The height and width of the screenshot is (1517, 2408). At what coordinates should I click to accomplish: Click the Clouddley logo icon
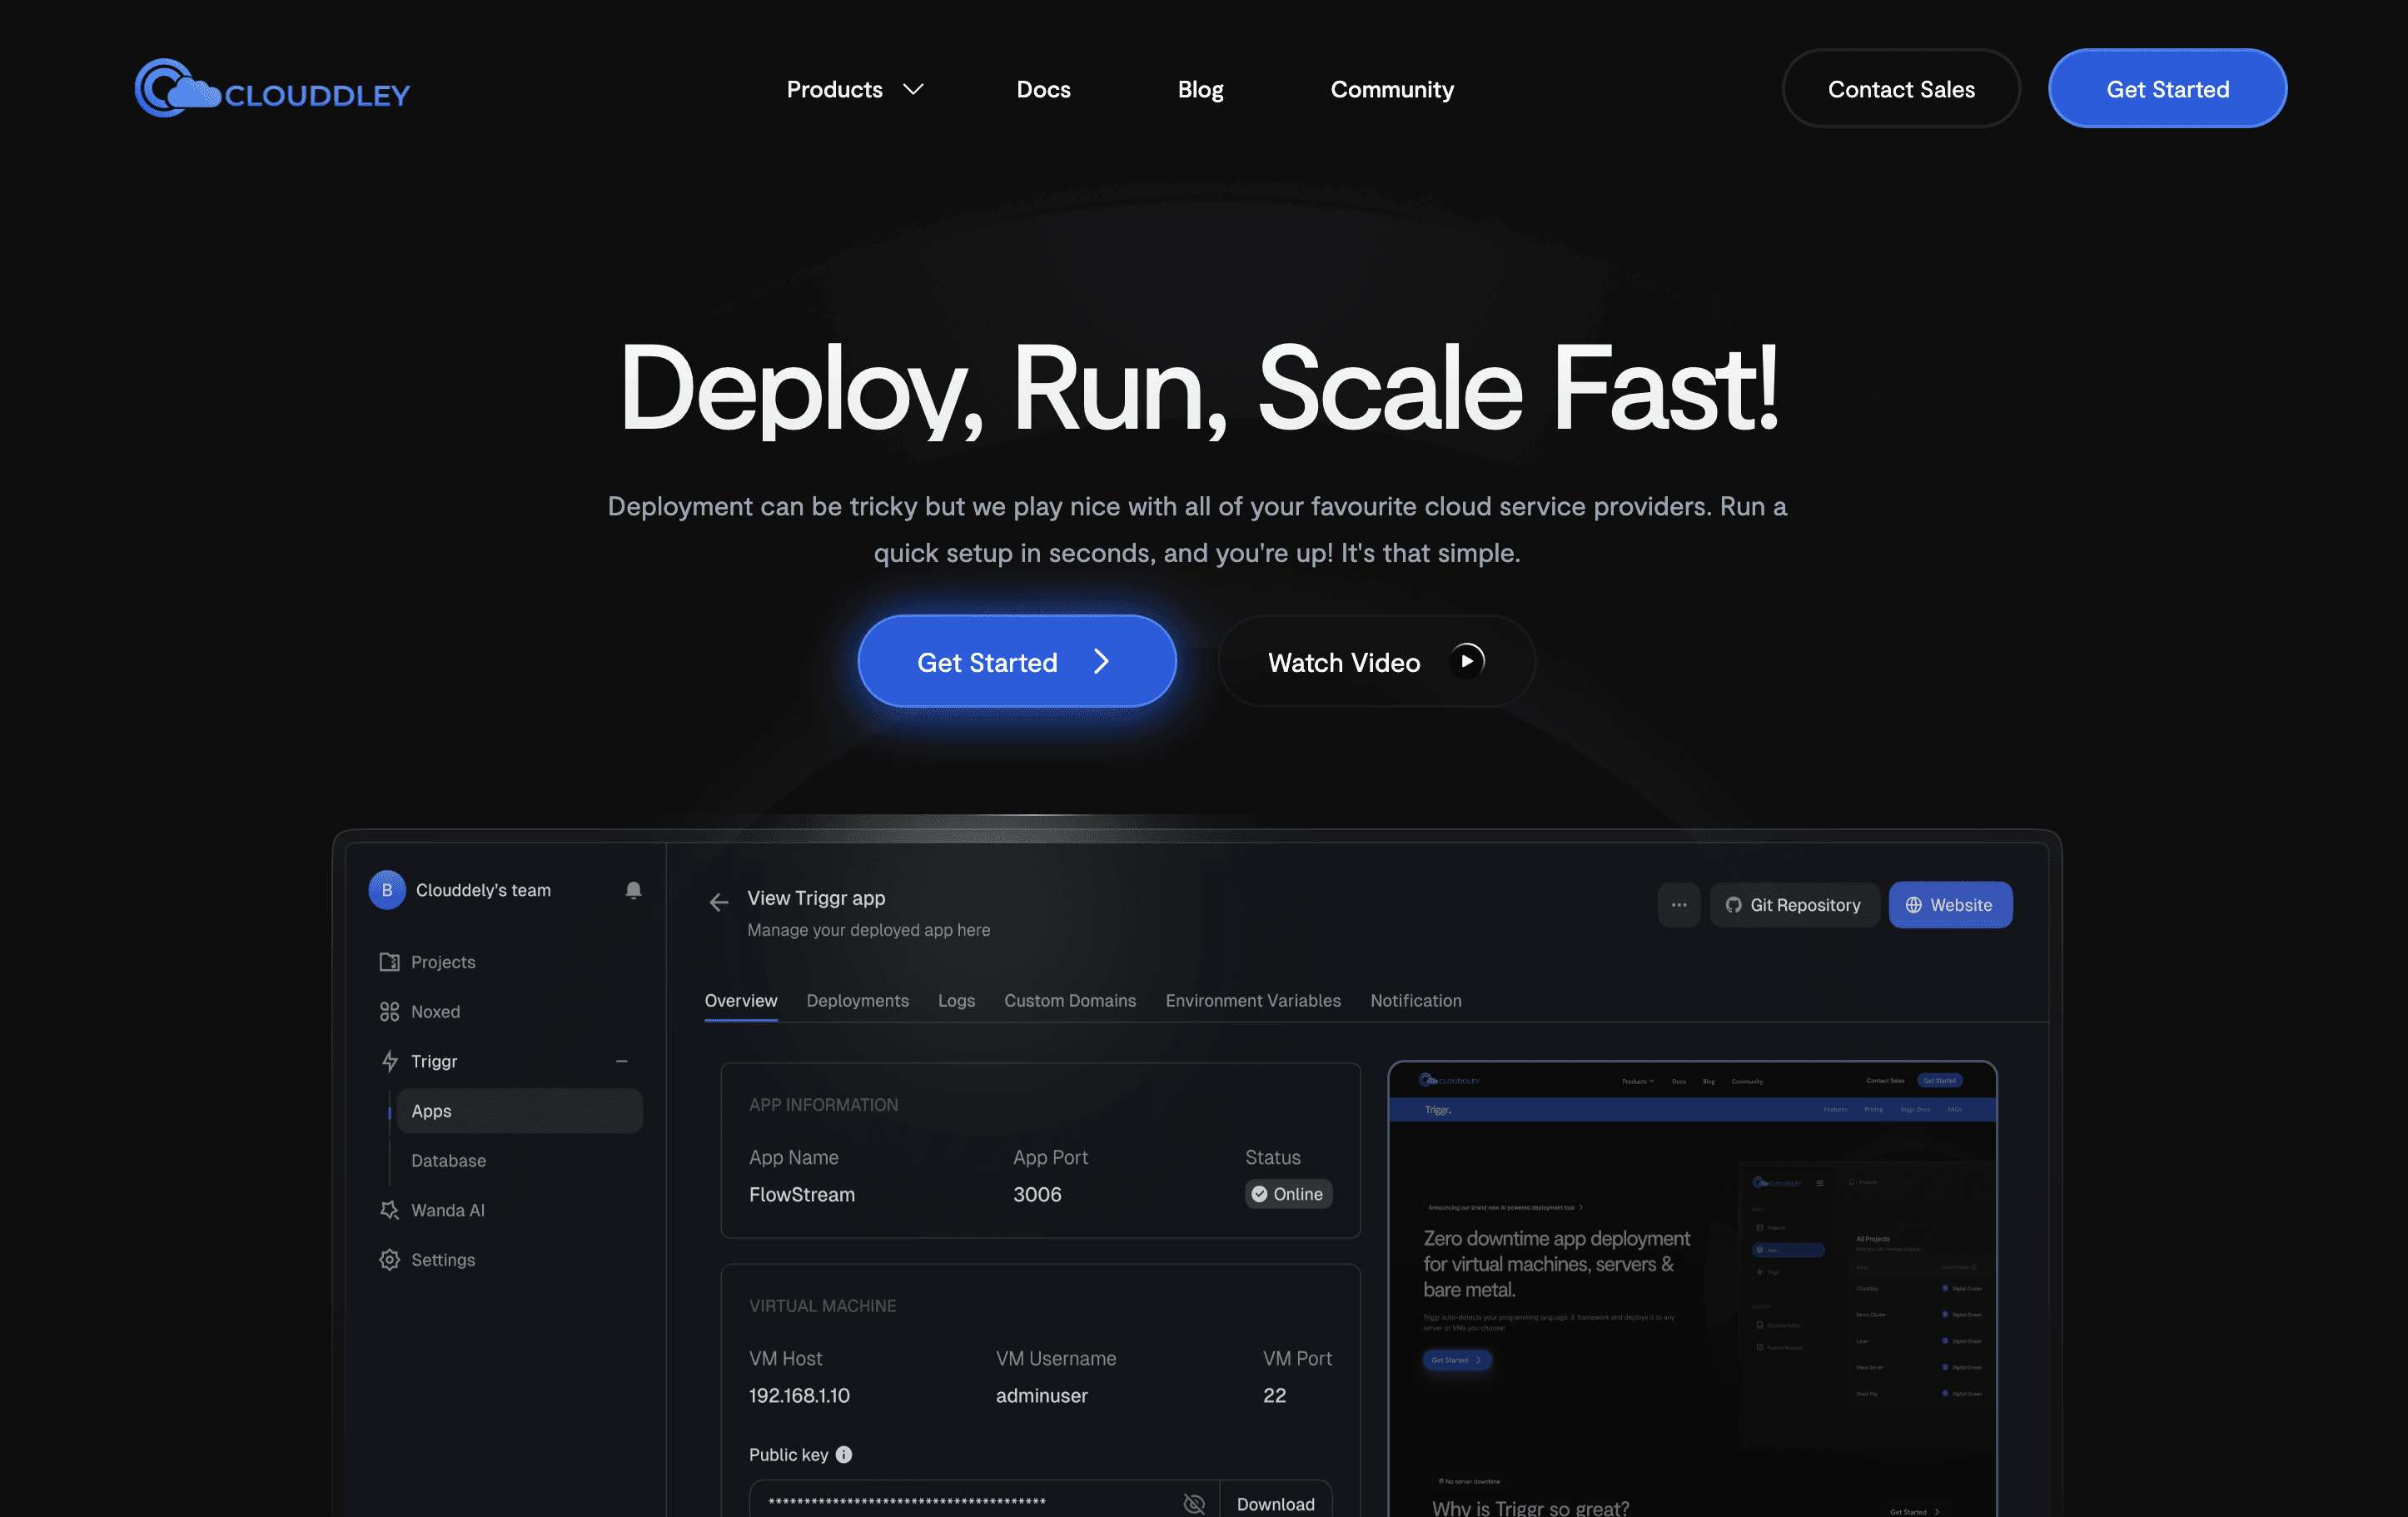[x=176, y=89]
